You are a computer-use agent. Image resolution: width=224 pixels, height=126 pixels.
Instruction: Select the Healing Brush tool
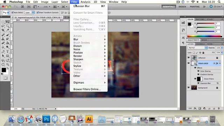3,35
